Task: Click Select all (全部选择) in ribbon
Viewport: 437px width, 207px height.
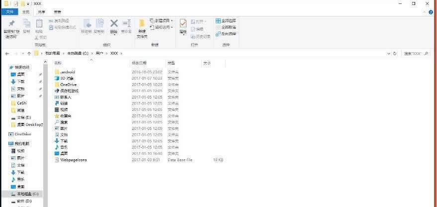Action: pos(226,21)
